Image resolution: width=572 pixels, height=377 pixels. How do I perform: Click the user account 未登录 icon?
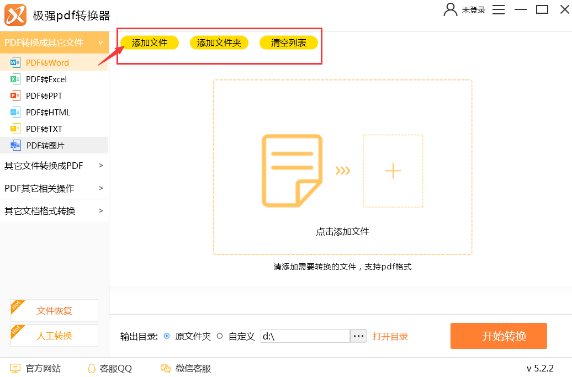pyautogui.click(x=451, y=10)
